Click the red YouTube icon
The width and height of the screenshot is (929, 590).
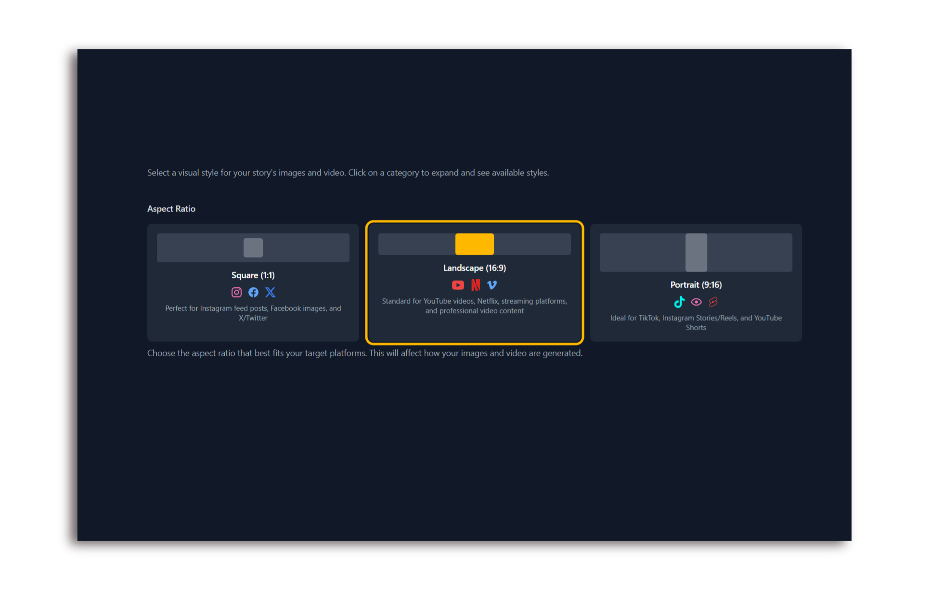[458, 285]
